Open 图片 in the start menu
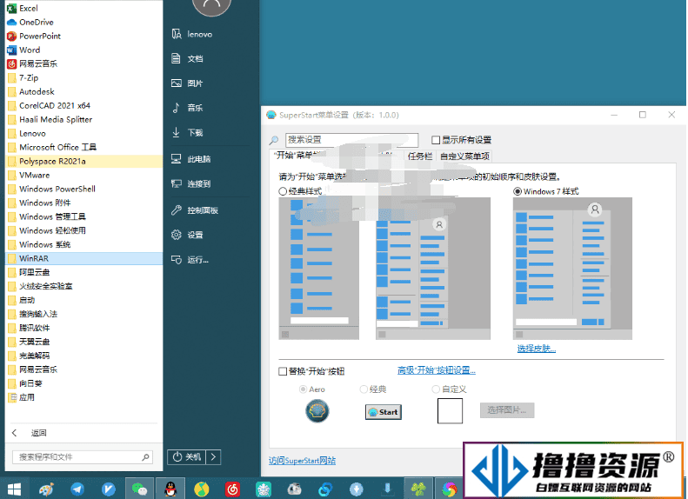This screenshot has width=688, height=499. coord(187,83)
